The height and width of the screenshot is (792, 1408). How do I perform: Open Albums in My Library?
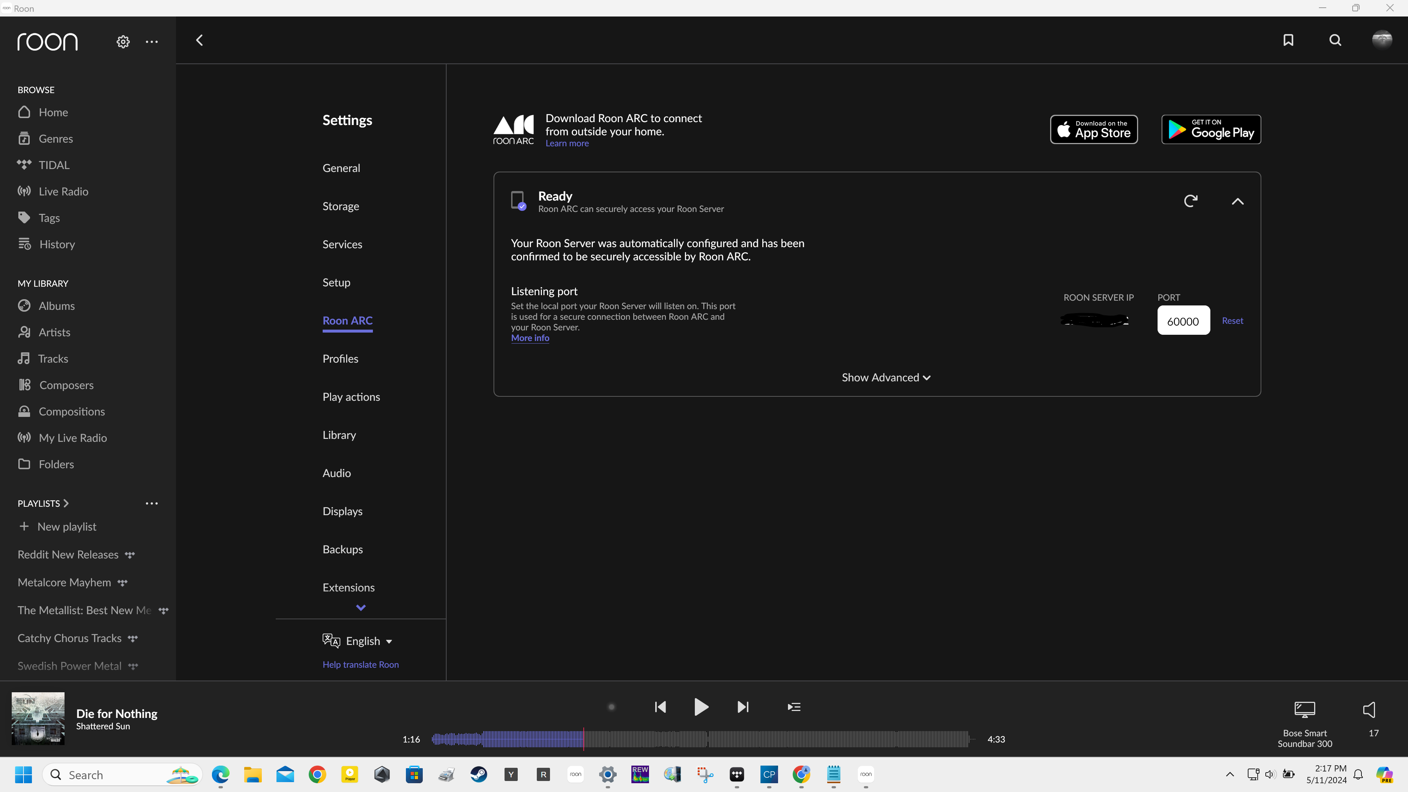click(46, 305)
